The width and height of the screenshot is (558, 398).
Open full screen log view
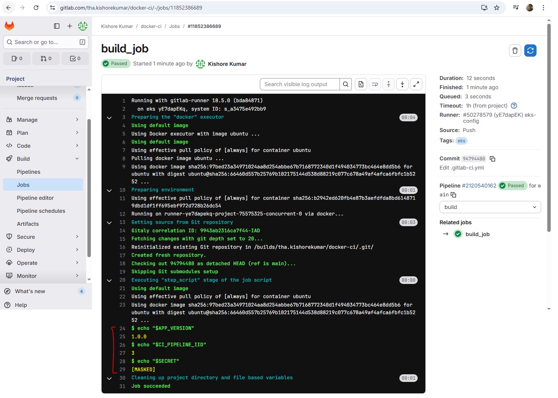tap(416, 84)
